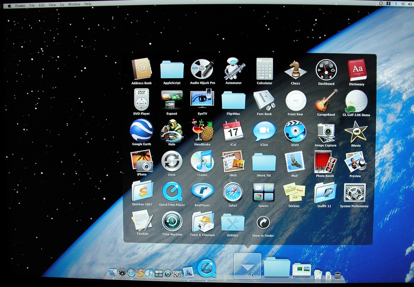Open the StuffIt 11 folder

tap(325, 193)
